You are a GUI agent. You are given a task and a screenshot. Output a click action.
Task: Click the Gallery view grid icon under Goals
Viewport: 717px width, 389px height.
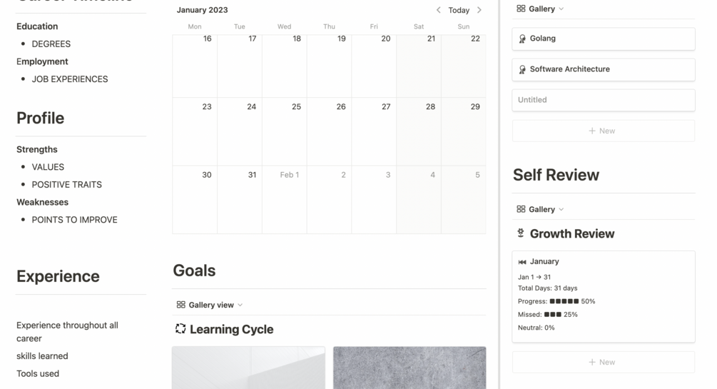[x=181, y=305]
